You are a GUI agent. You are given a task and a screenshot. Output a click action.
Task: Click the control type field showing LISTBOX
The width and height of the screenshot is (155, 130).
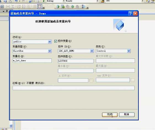click(x=76, y=61)
